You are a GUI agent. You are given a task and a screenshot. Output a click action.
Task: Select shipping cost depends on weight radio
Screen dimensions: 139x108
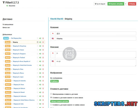pyautogui.click(x=51, y=97)
